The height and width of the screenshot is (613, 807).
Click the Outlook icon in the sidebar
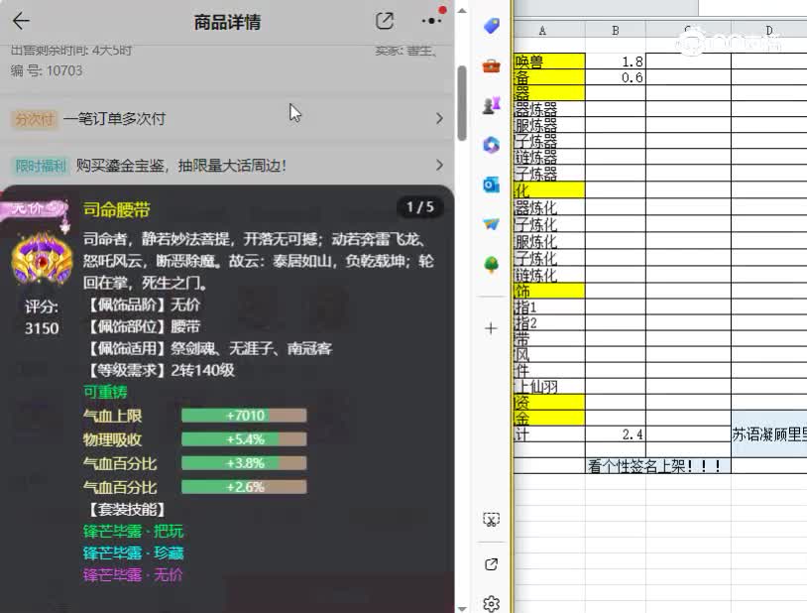point(490,184)
